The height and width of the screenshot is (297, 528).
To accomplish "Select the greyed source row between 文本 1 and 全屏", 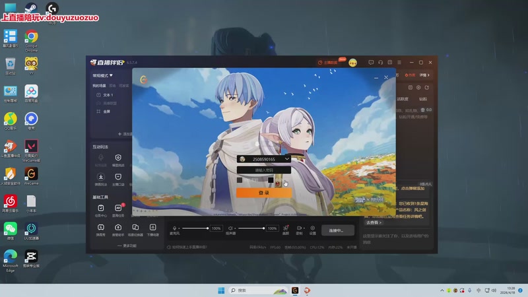I will (111, 104).
